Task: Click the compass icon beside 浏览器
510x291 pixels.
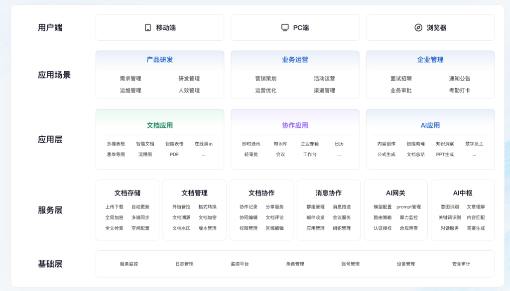Action: coord(418,27)
